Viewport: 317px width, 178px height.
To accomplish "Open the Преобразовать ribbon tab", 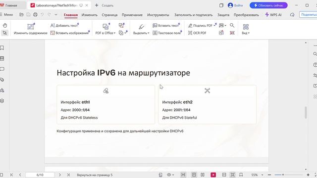I will (246, 15).
